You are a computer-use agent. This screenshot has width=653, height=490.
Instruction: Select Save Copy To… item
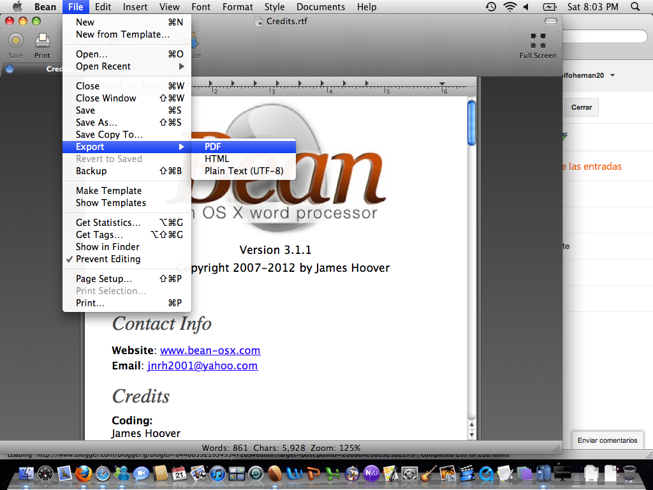(x=127, y=135)
